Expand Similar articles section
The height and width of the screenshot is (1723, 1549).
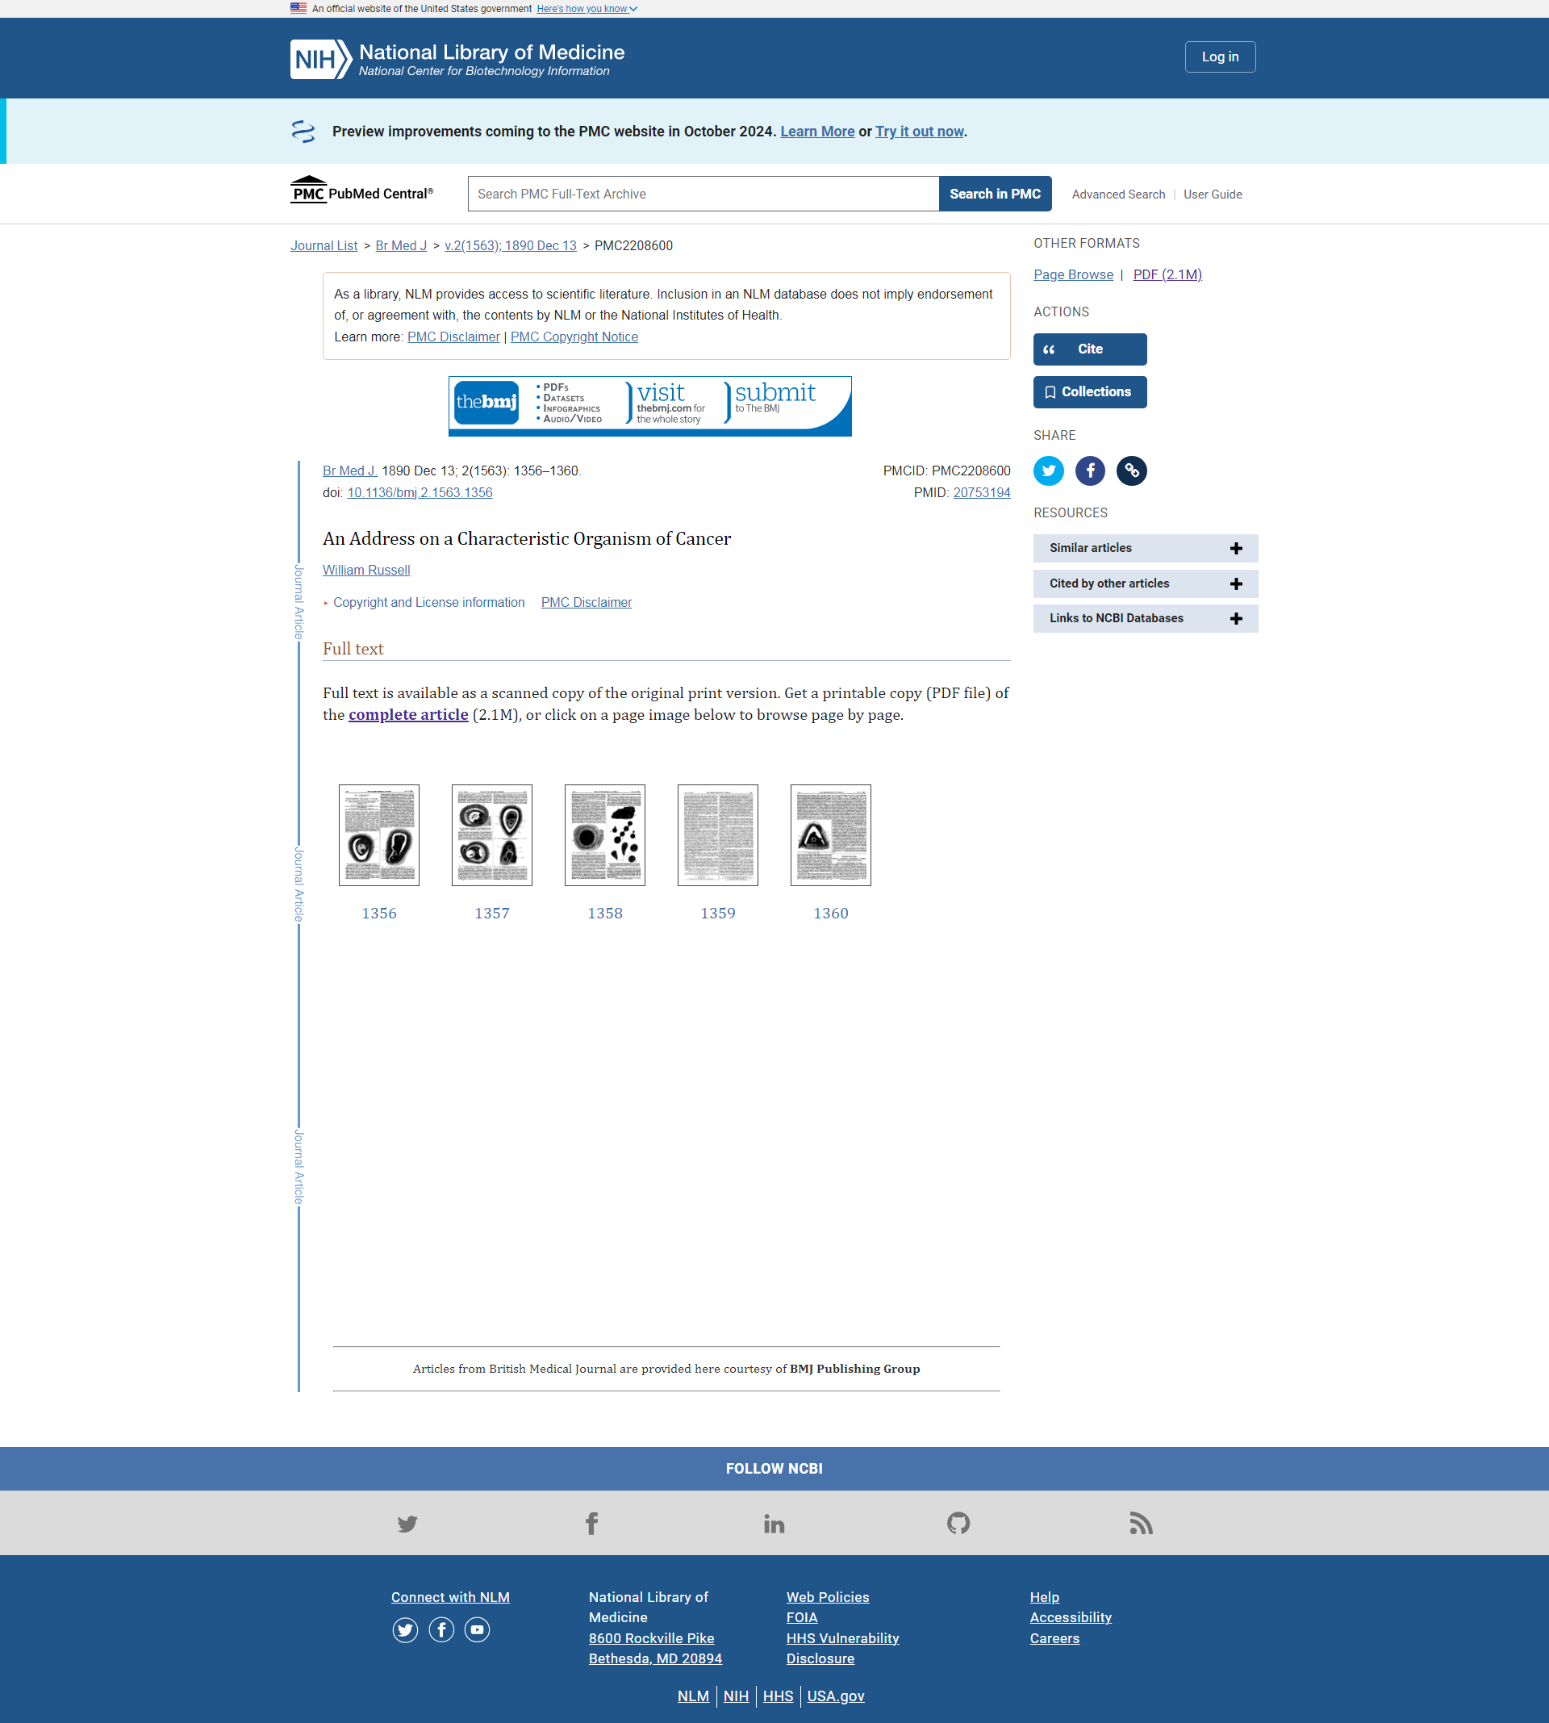coord(1145,548)
